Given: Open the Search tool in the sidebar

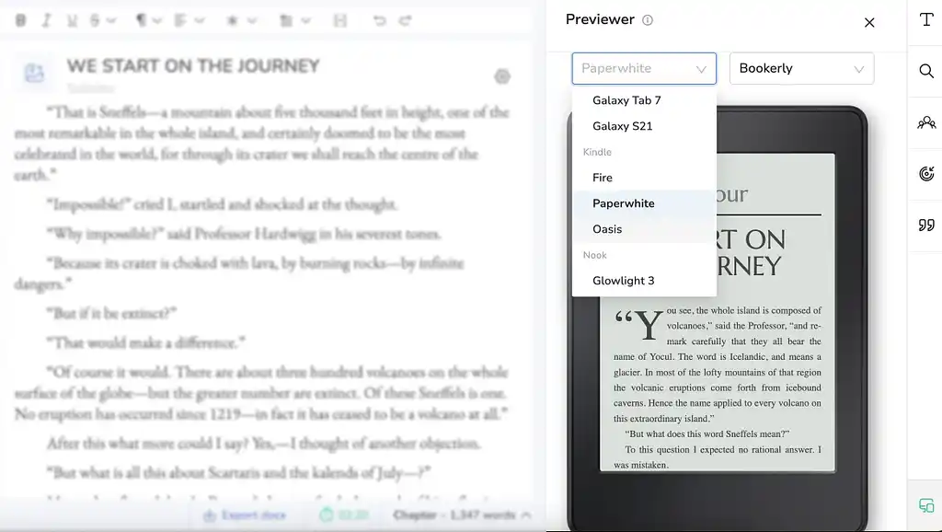Looking at the screenshot, I should [x=925, y=71].
